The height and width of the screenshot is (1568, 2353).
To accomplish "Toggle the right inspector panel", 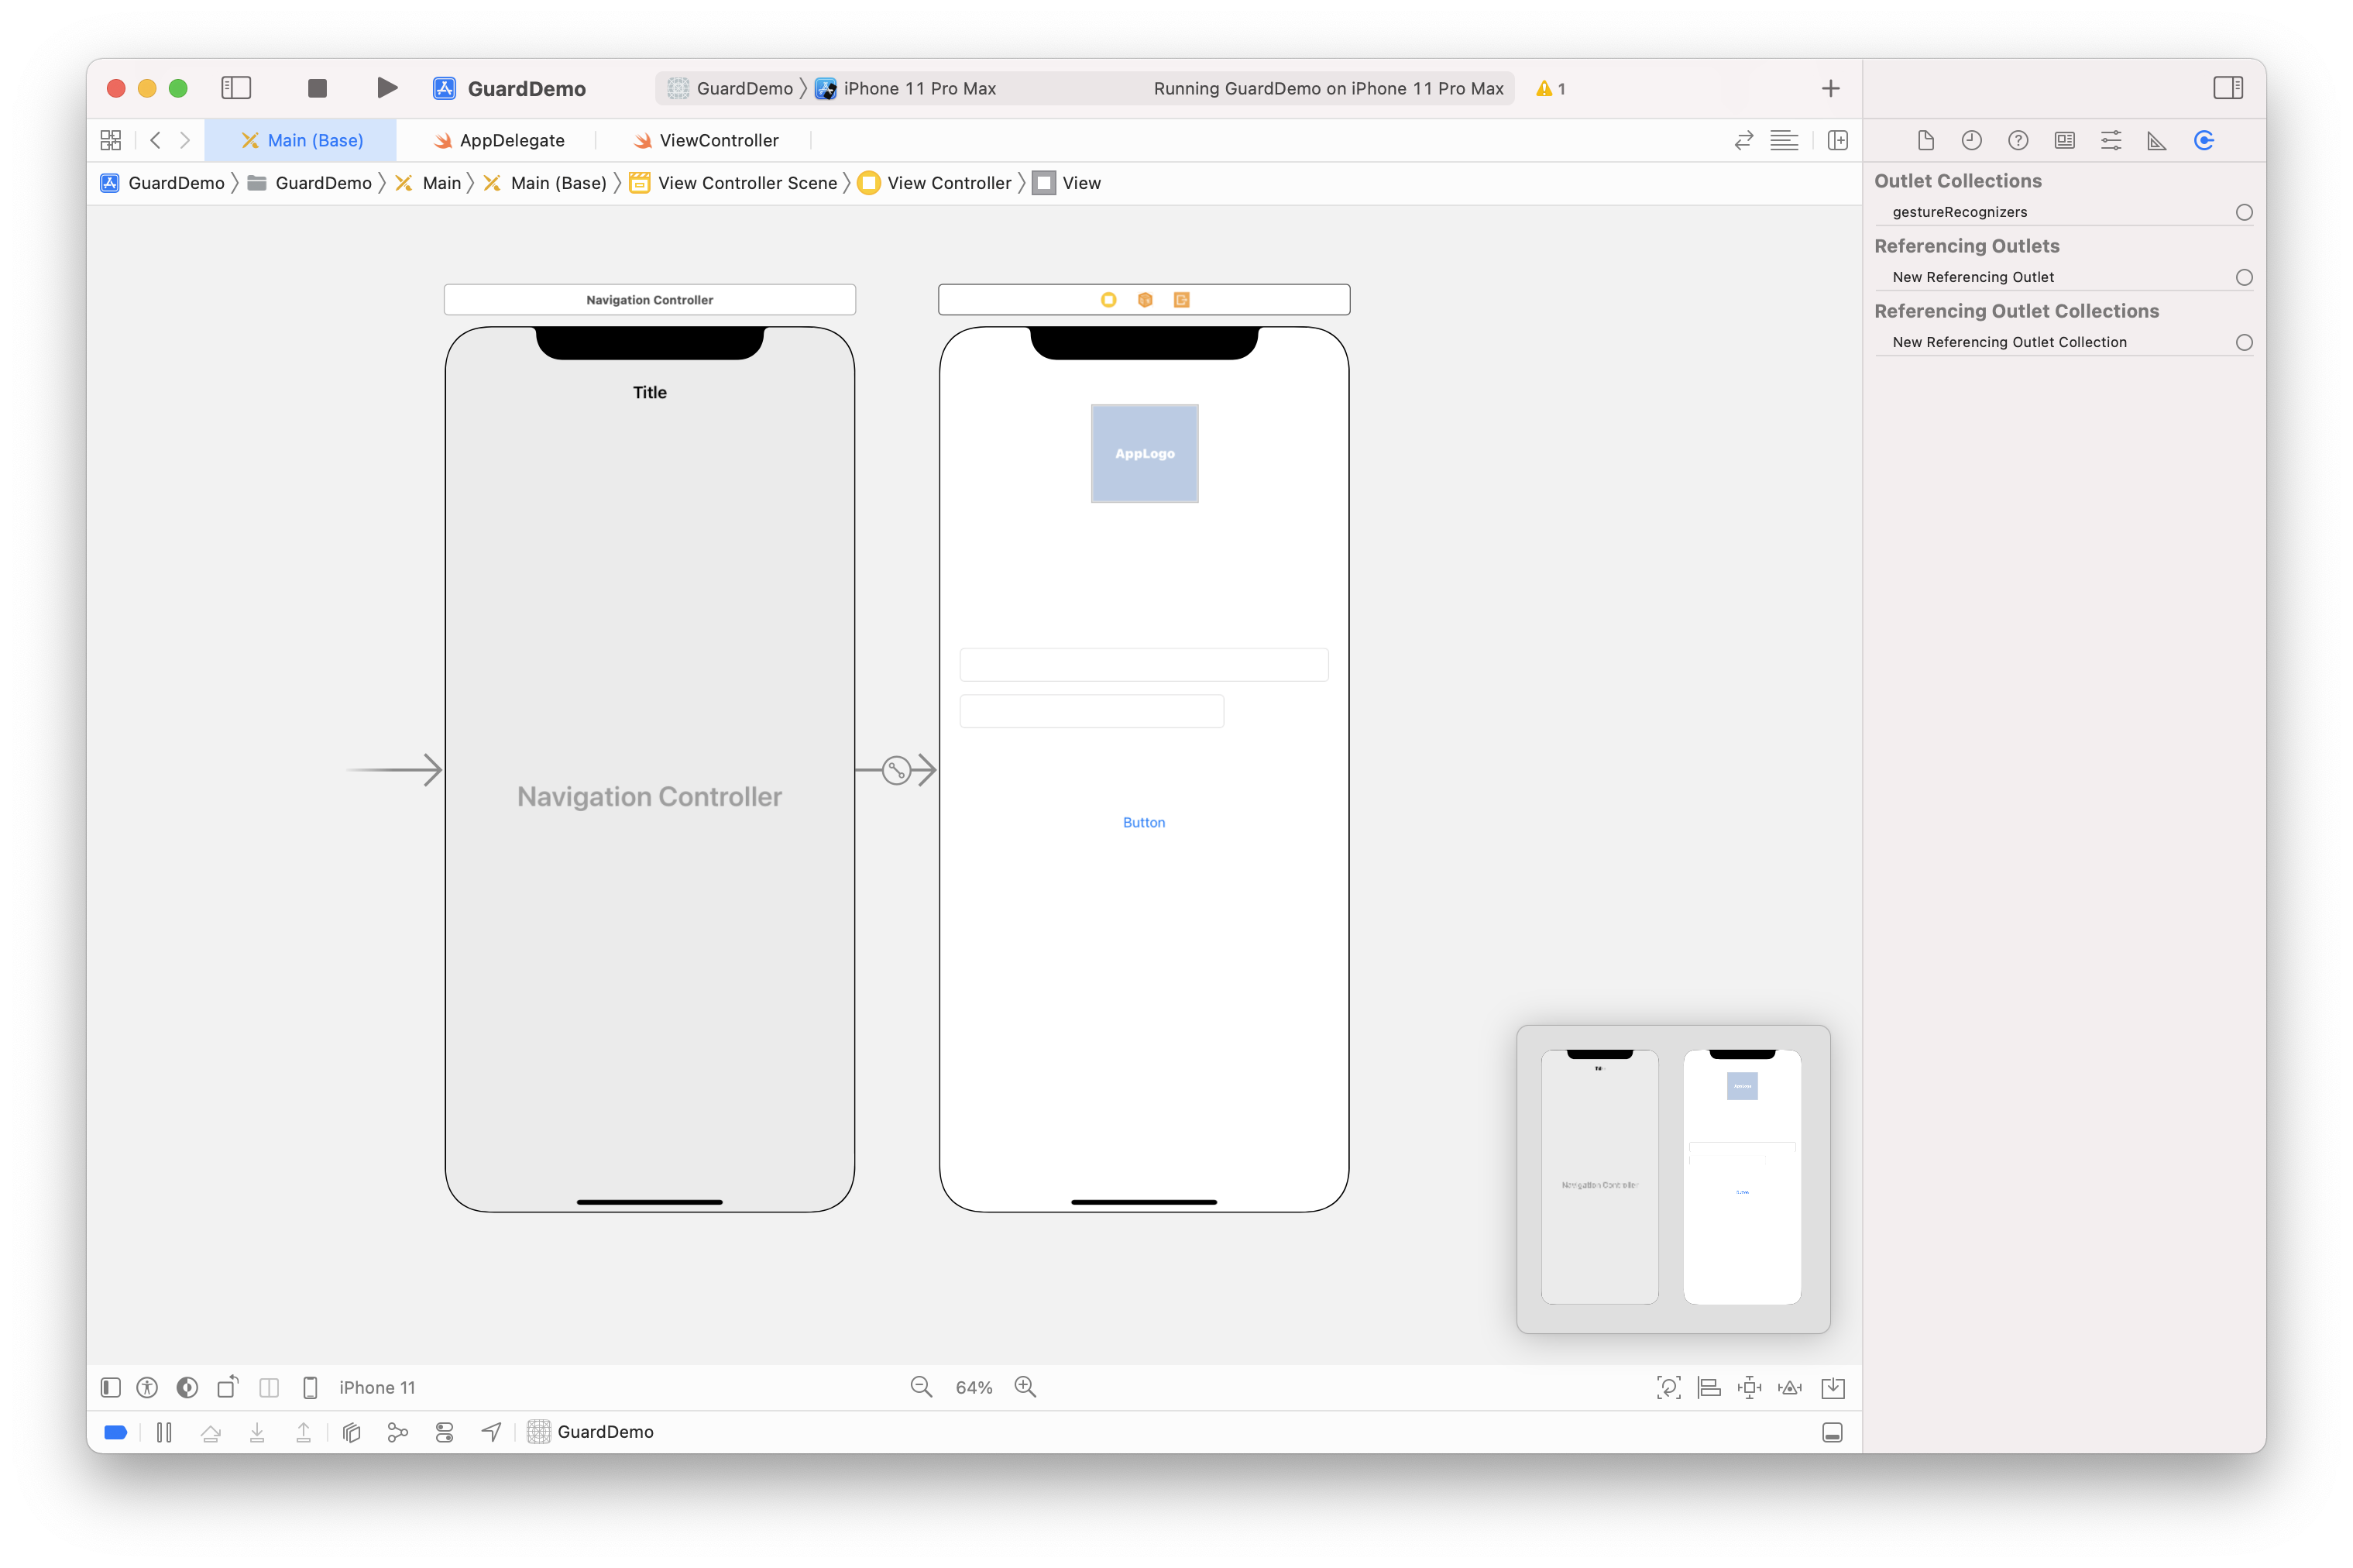I will click(x=2227, y=88).
